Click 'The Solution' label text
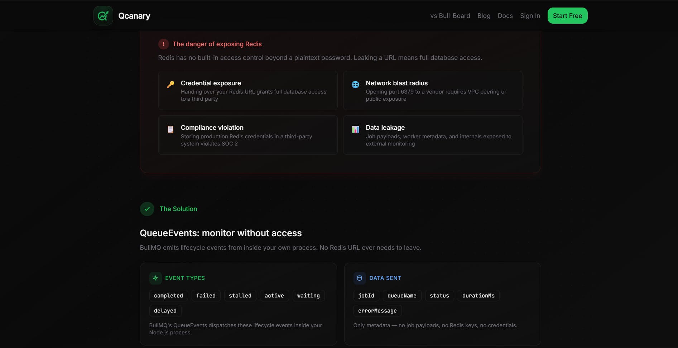The image size is (678, 348). pyautogui.click(x=178, y=209)
